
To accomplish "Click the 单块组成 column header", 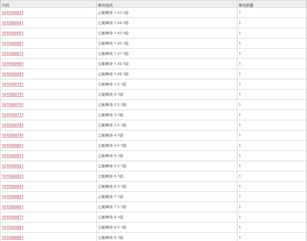I will coord(105,5).
